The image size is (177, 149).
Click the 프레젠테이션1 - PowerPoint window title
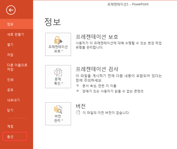pyautogui.click(x=128, y=4)
